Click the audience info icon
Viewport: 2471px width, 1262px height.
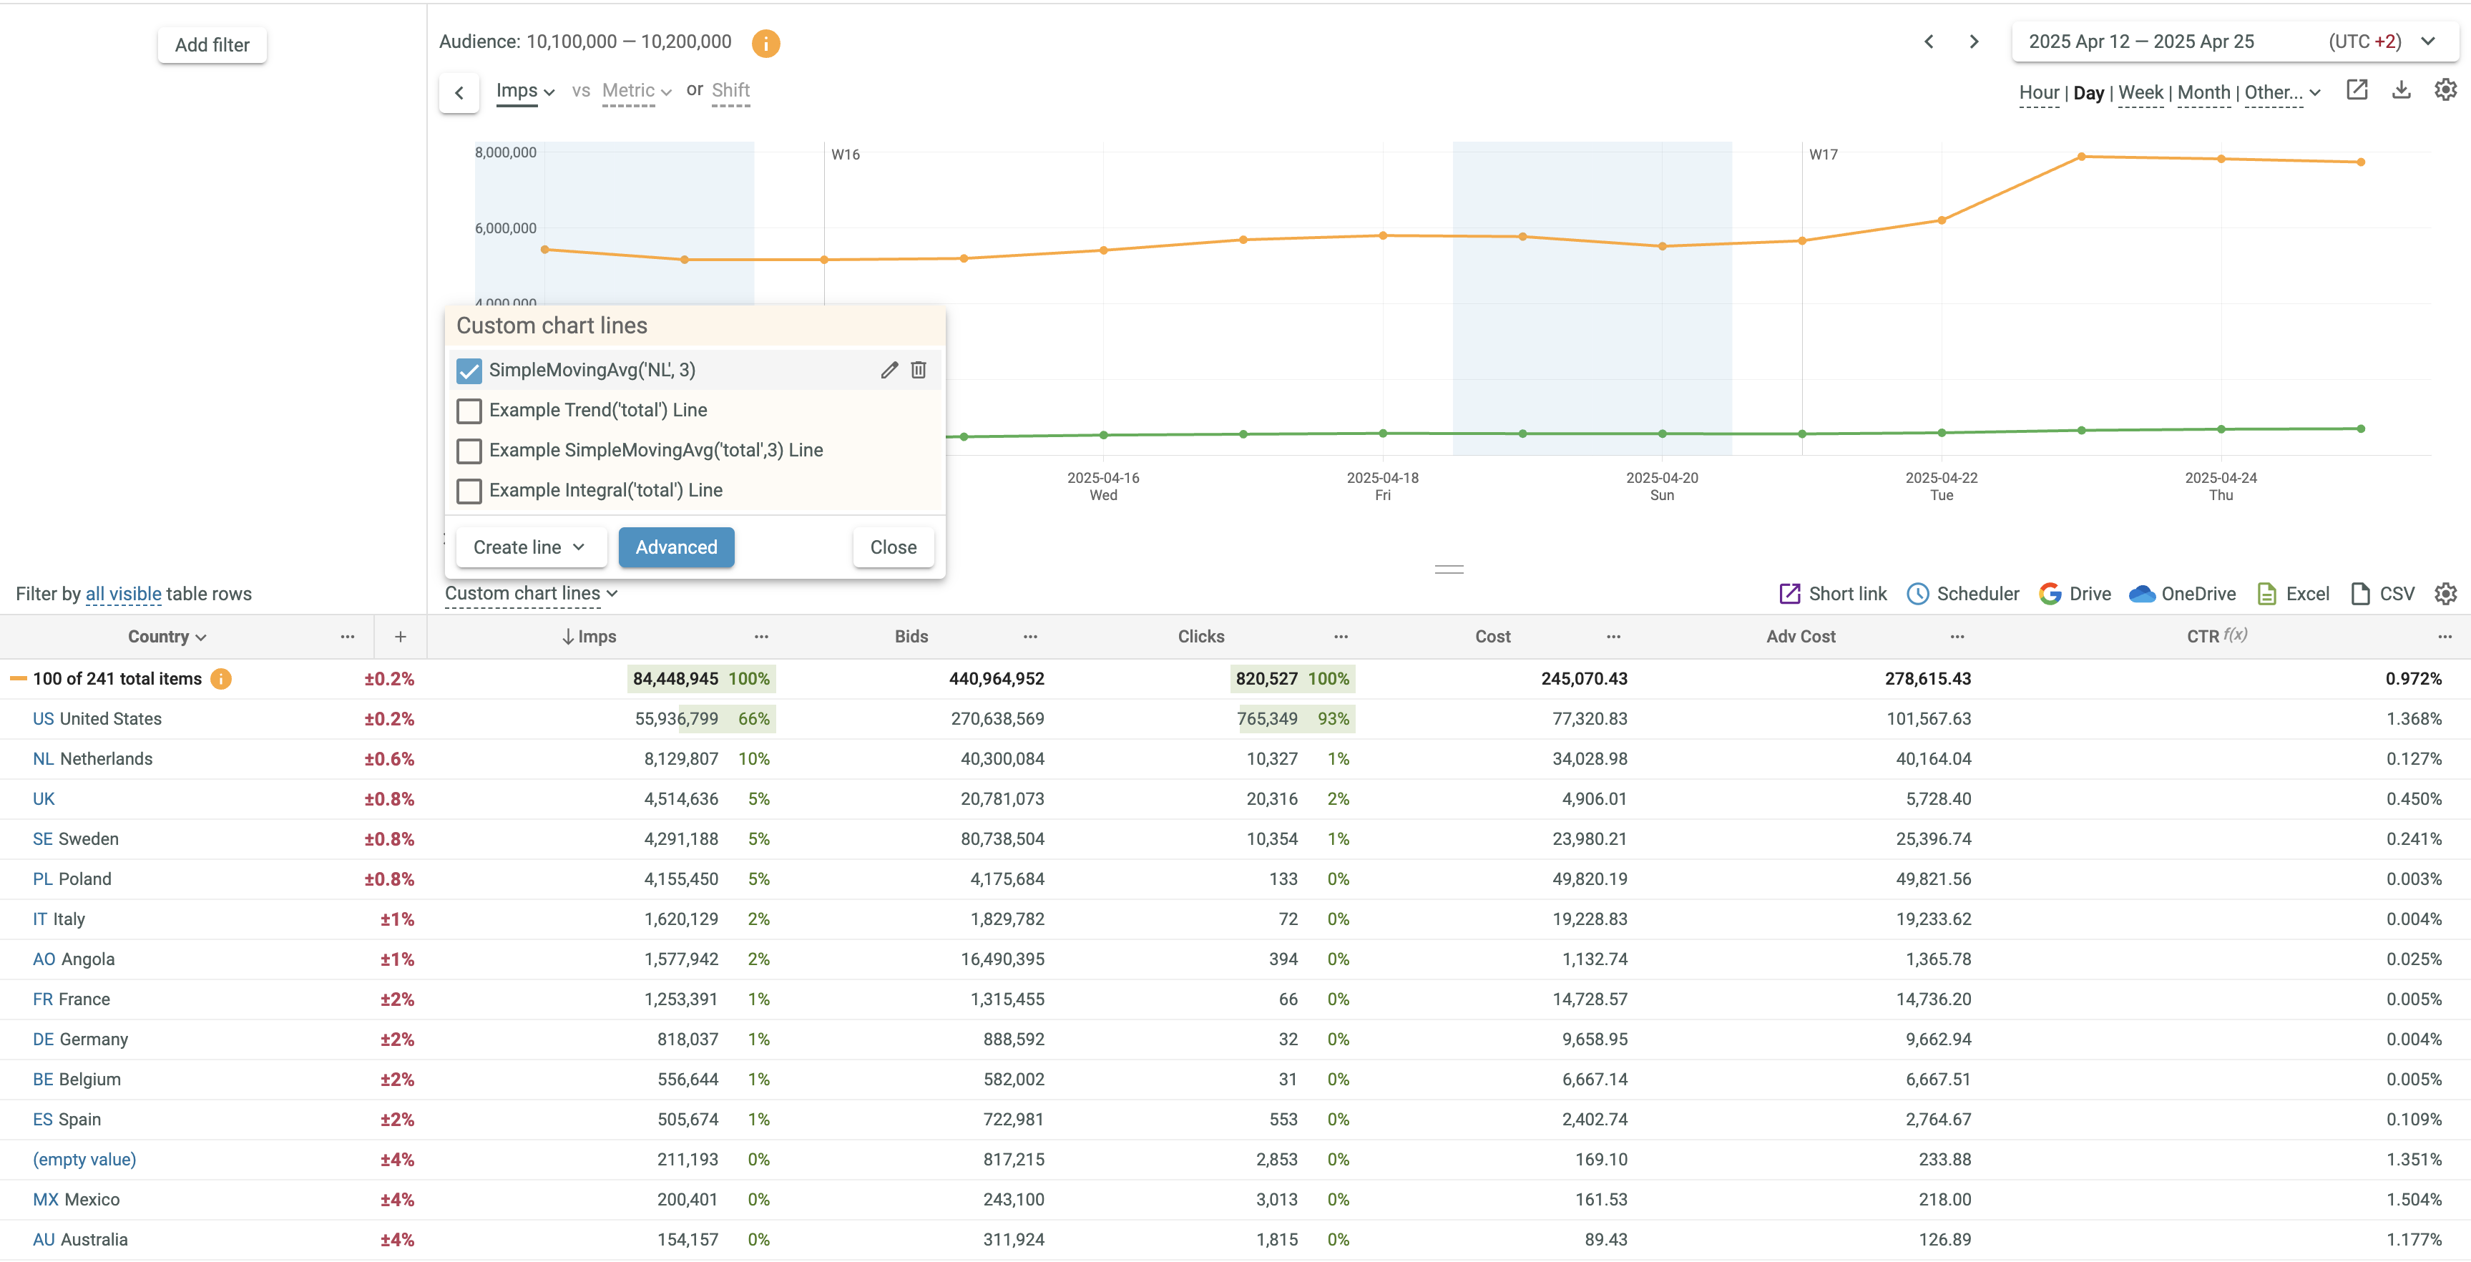(x=765, y=43)
